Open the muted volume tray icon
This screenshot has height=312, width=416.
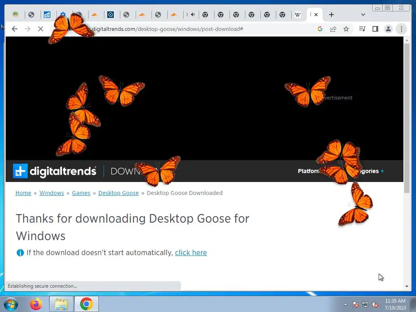(x=375, y=304)
